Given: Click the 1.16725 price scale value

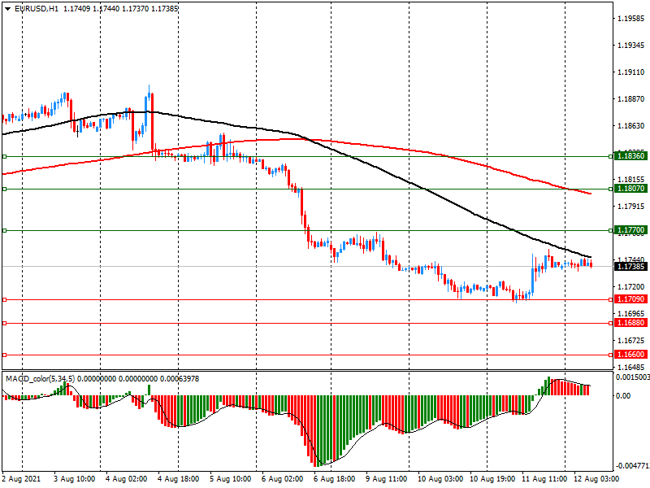Looking at the screenshot, I should (x=631, y=340).
